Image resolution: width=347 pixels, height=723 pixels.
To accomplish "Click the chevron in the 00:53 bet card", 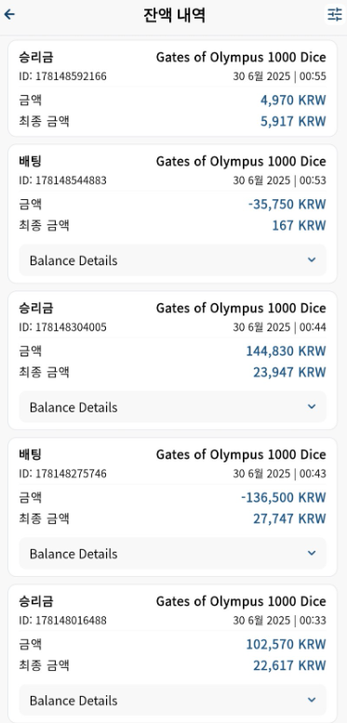I will coord(312,260).
